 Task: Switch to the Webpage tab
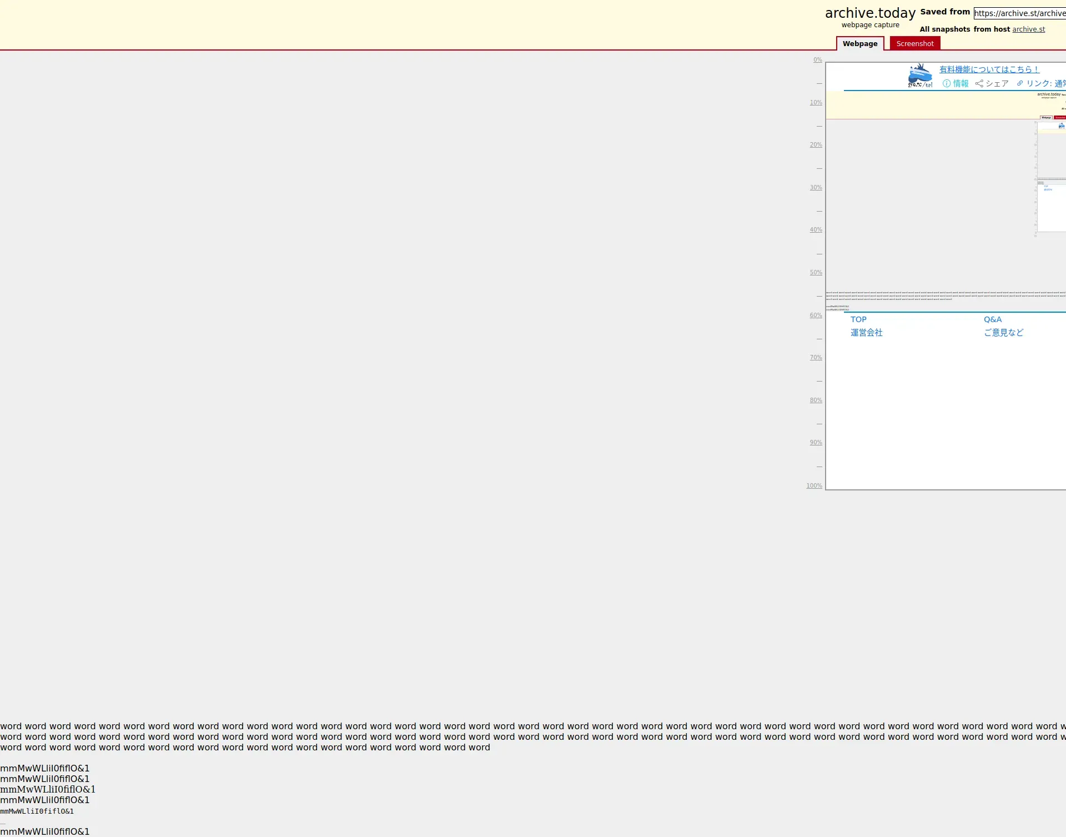coord(860,43)
